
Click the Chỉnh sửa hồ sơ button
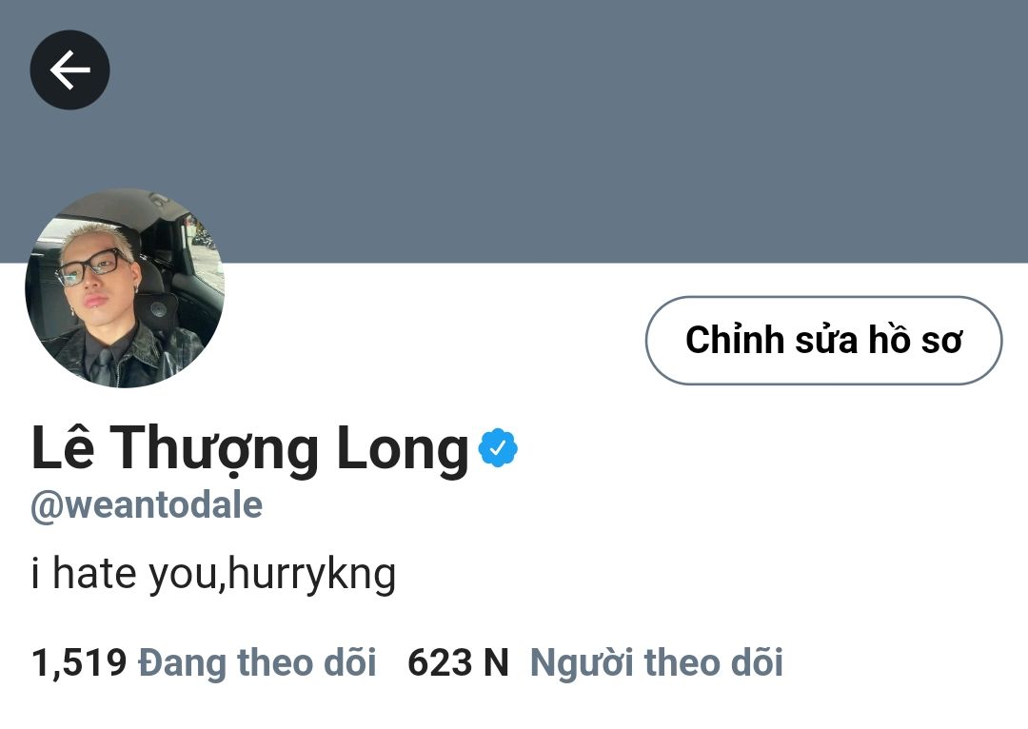(x=823, y=341)
